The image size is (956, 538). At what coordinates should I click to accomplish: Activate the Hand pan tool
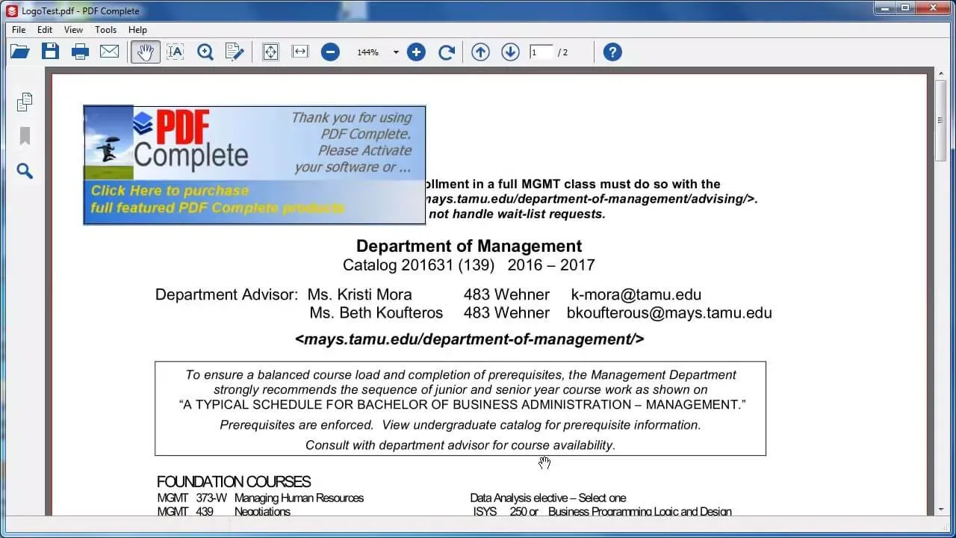[146, 52]
